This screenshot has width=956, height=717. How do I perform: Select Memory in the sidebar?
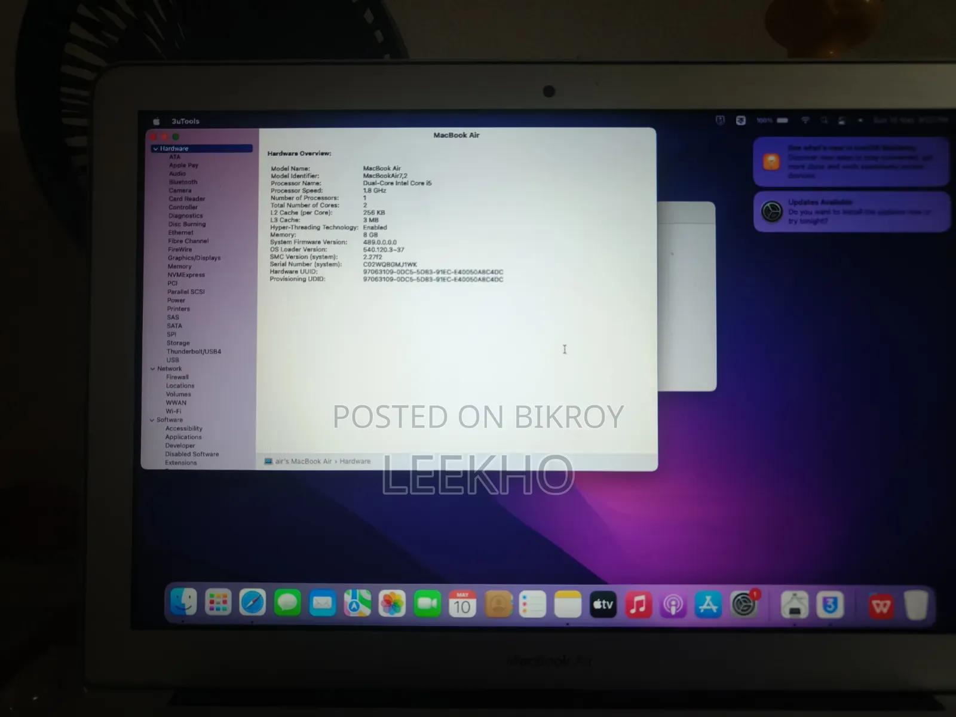click(179, 266)
